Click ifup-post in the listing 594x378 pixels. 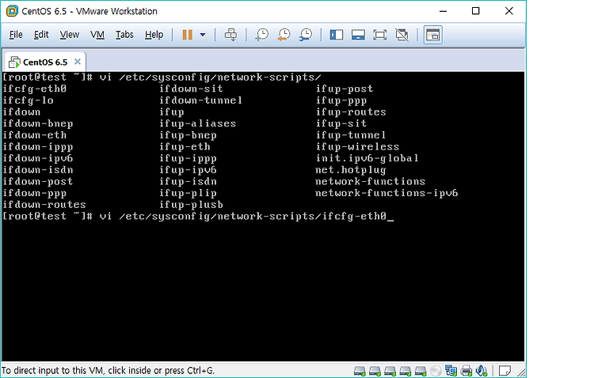345,89
